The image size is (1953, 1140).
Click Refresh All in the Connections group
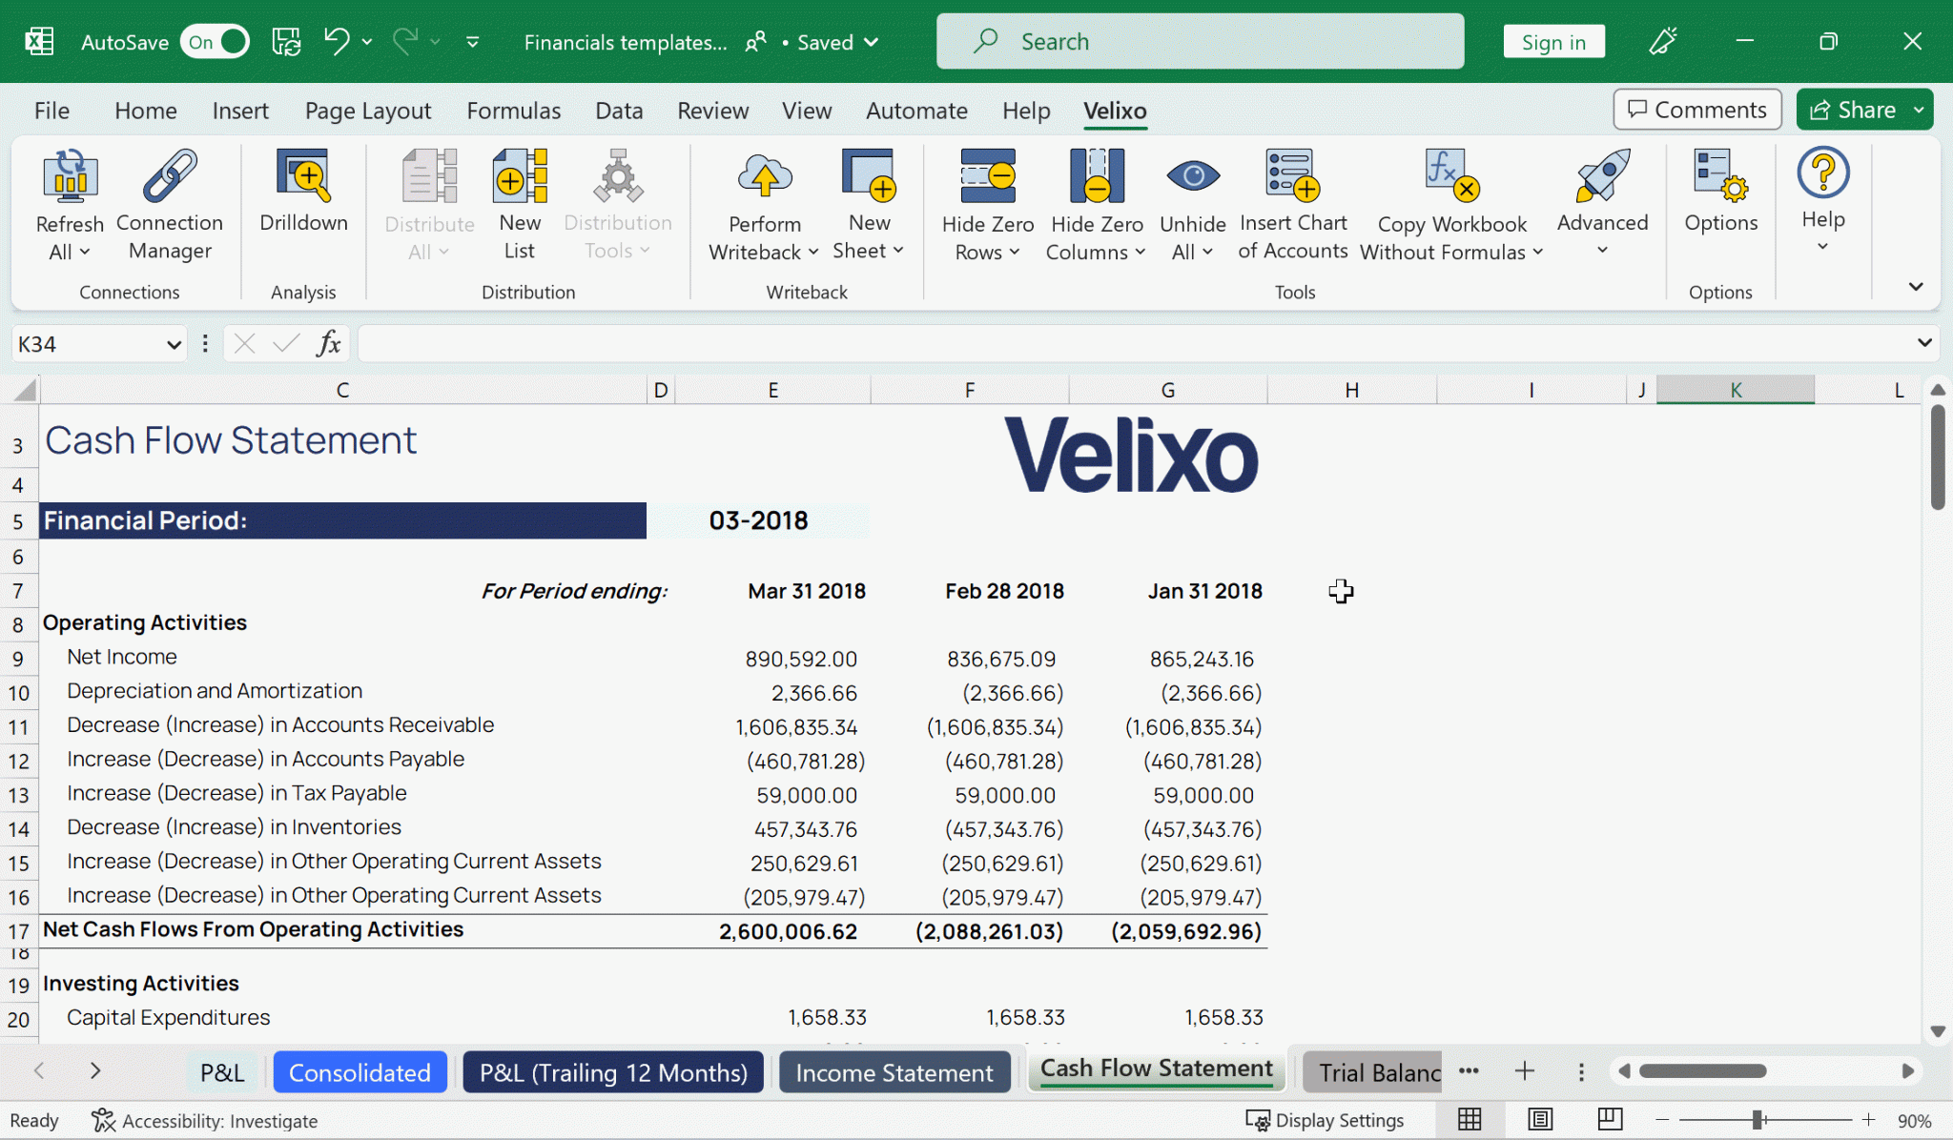68,203
